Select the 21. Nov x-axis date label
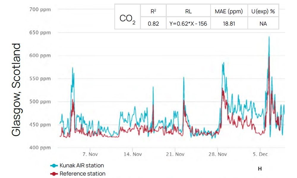The width and height of the screenshot is (297, 178). click(x=175, y=154)
